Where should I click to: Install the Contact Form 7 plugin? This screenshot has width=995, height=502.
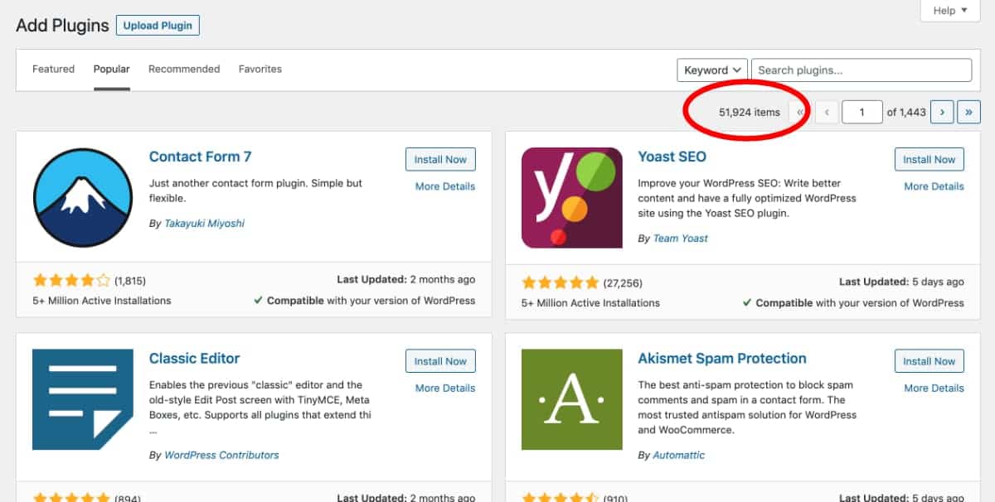click(x=440, y=160)
